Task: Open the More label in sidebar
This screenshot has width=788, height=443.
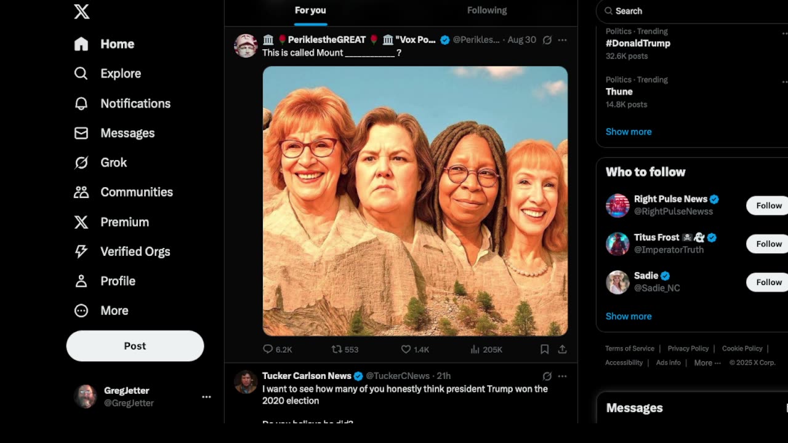Action: point(115,311)
